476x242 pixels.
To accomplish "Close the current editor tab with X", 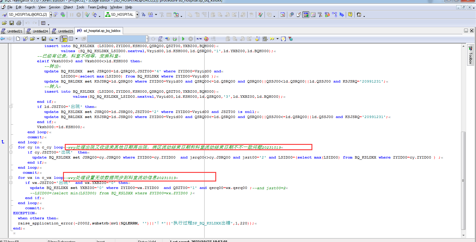I will pyautogui.click(x=472, y=31).
